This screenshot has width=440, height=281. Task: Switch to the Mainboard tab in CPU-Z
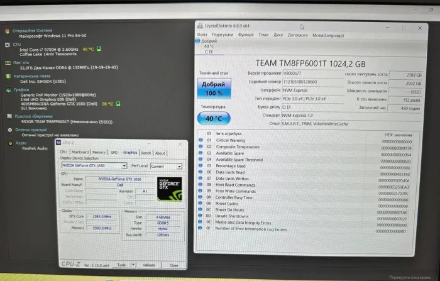coord(80,152)
